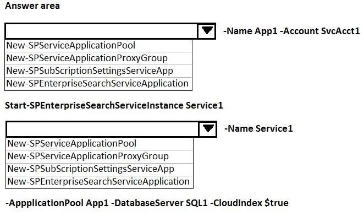Click the second empty combo box field

point(102,129)
